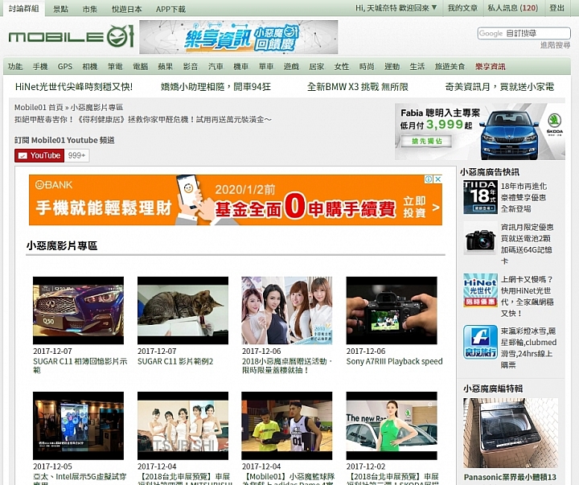Click the 樂享資訊 小惡魔回饋慶 banner
Viewport: 579px width, 485px height.
(x=239, y=37)
